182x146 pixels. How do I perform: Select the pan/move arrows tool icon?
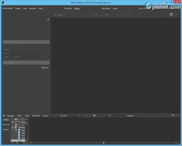tap(123, 15)
